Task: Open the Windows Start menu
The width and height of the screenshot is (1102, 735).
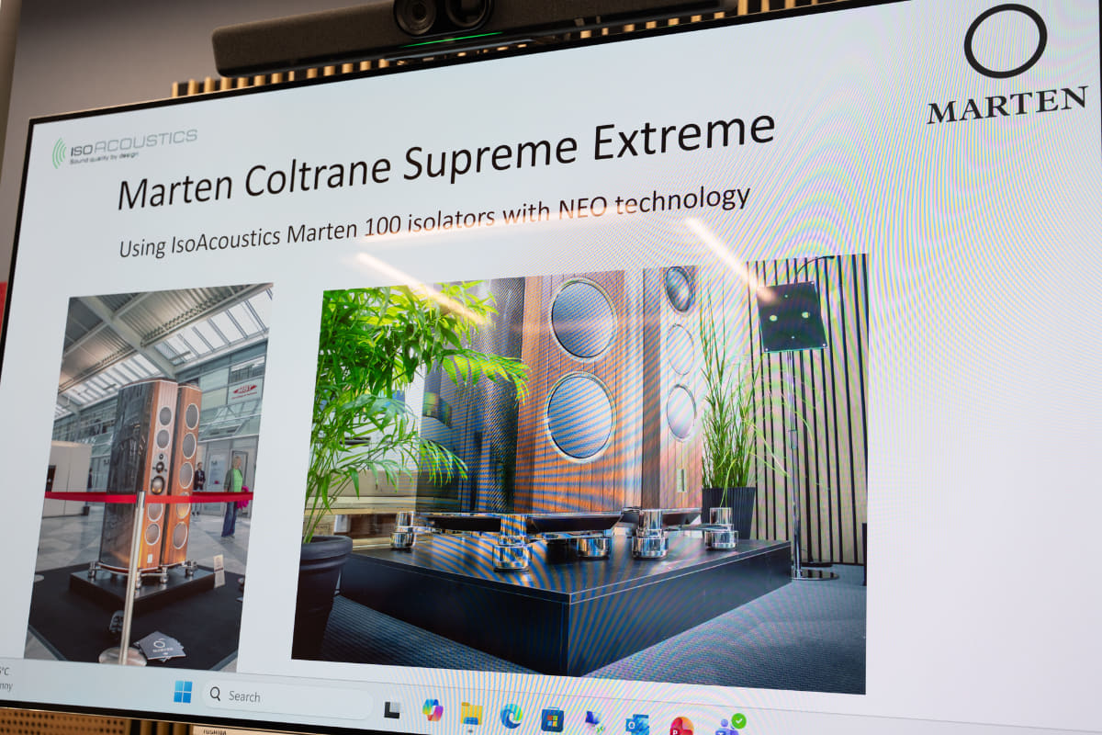Action: point(183,692)
